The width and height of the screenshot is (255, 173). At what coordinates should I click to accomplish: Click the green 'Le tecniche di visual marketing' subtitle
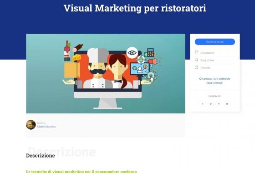(82, 171)
